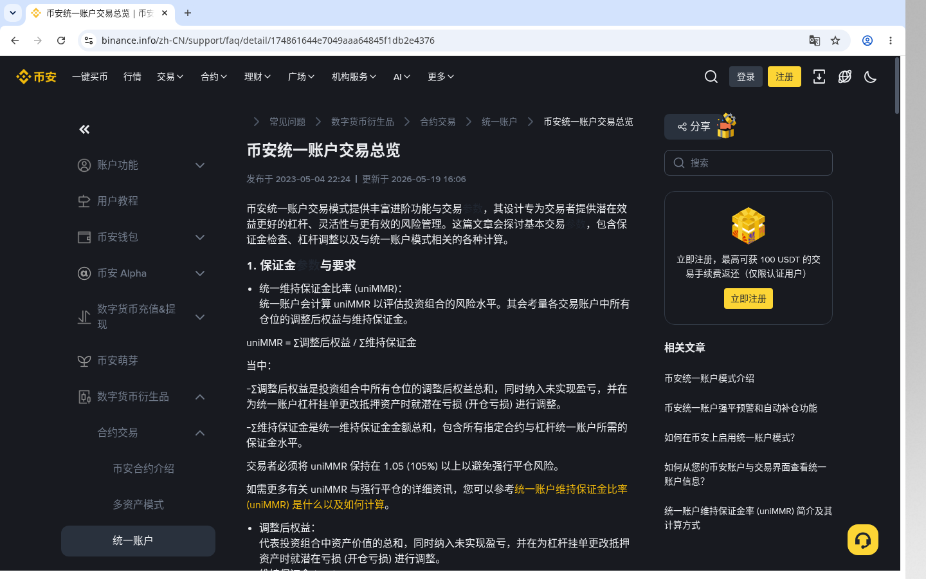Open the Chrome profile icon
Screen dimensions: 926x579
coord(867,41)
